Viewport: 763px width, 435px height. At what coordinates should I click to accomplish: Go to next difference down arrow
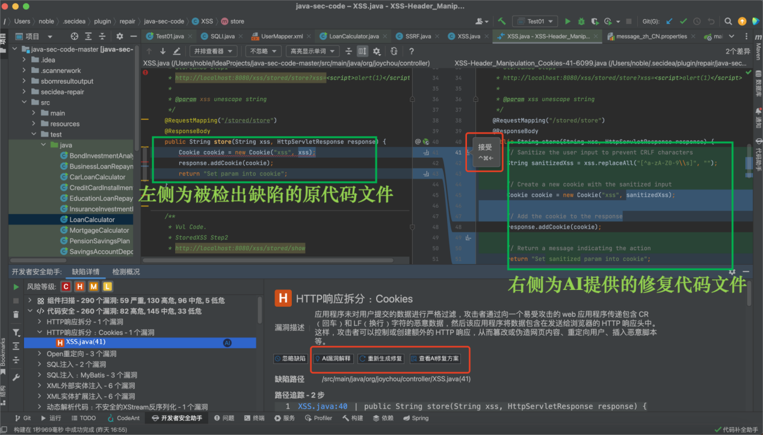162,52
